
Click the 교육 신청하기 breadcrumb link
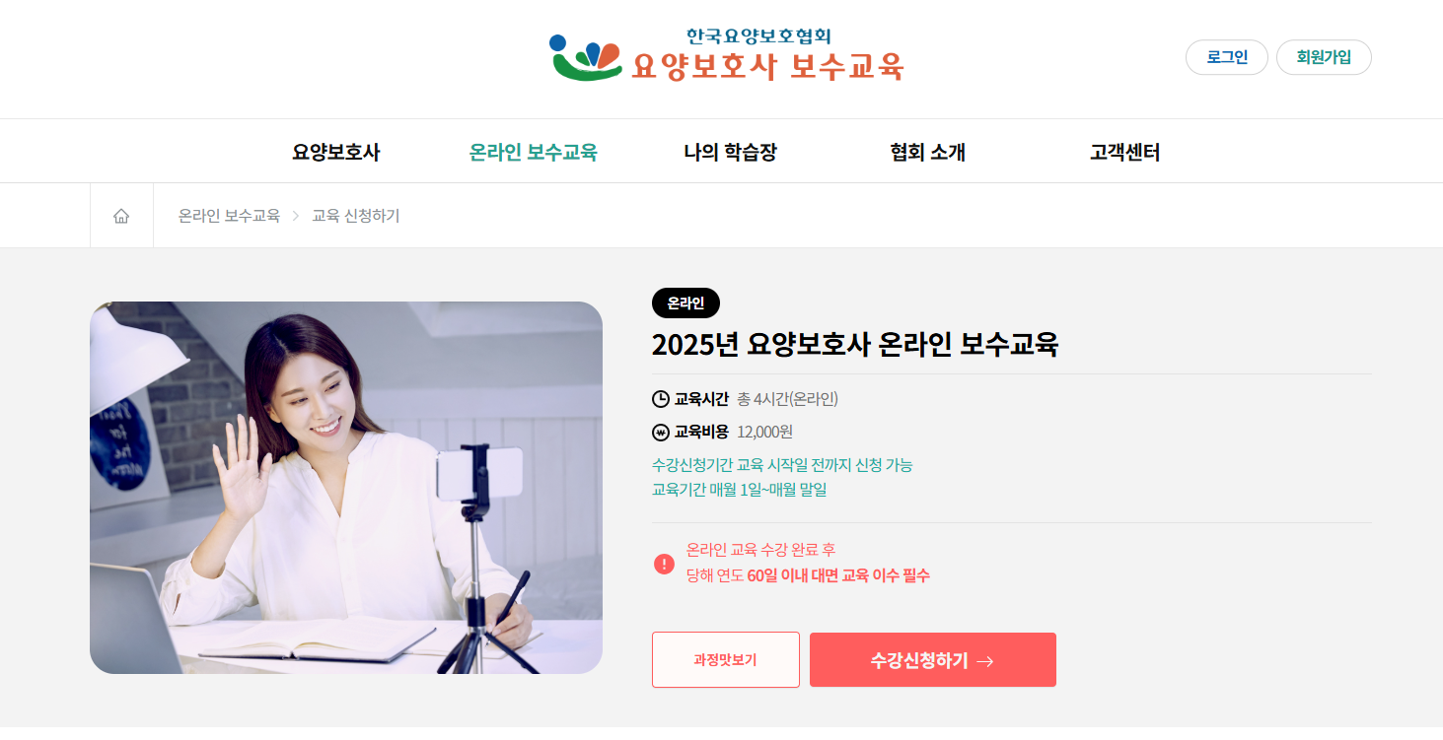pos(356,216)
